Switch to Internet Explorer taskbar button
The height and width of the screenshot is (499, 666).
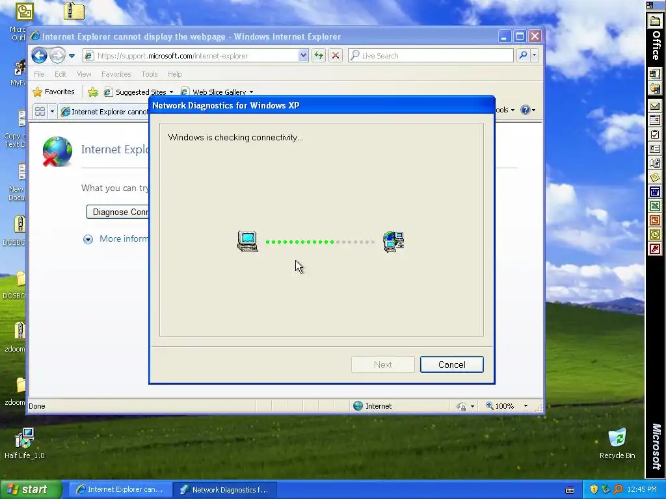120,489
